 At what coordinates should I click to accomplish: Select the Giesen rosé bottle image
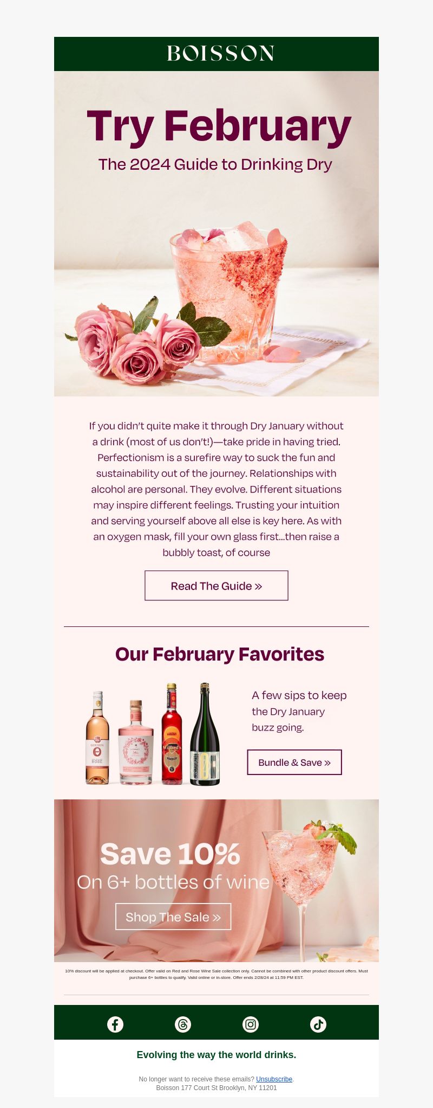(x=97, y=738)
